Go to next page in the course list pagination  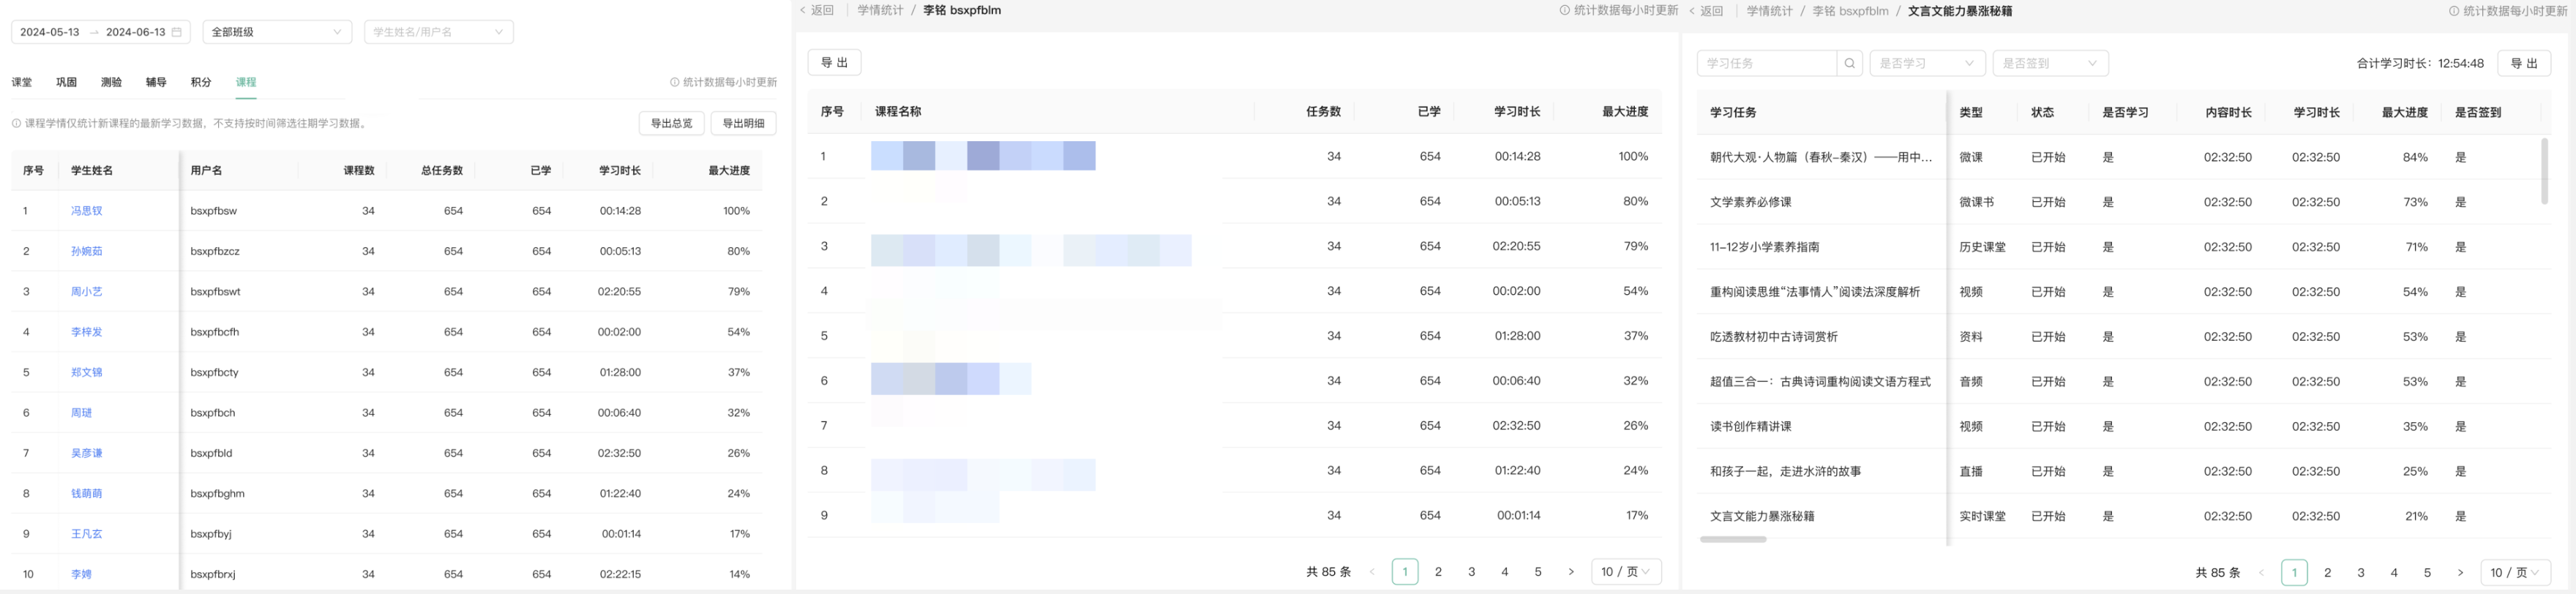click(x=1571, y=572)
